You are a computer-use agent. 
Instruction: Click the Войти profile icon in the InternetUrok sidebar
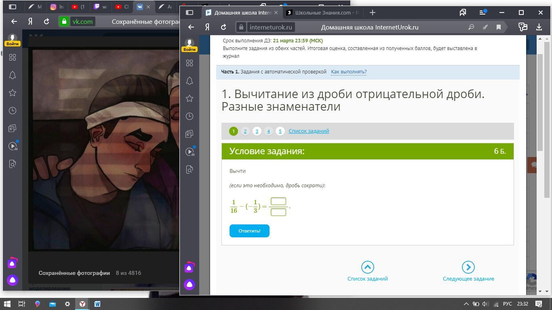click(x=189, y=45)
